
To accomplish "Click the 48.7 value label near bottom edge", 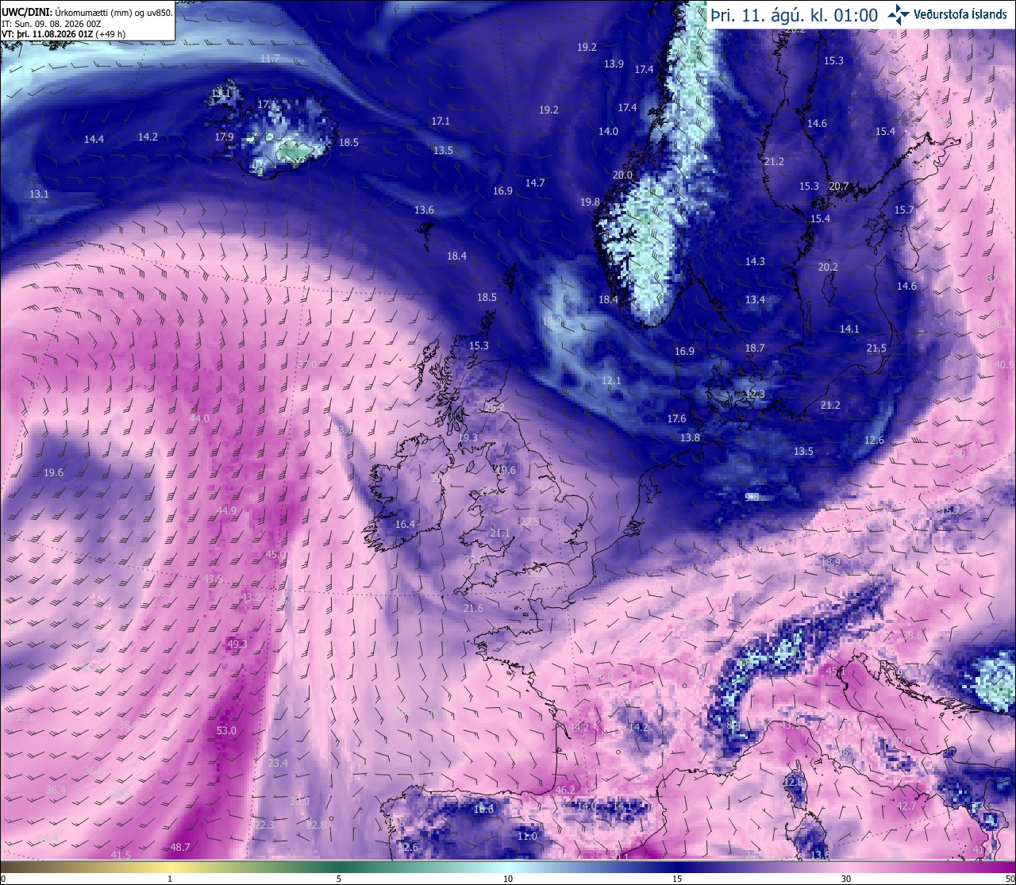I will point(180,847).
